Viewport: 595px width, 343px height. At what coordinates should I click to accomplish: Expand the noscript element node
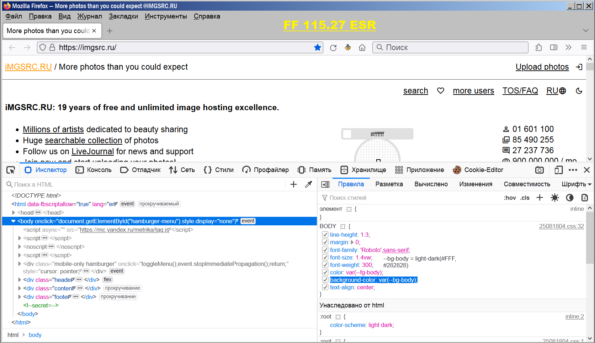pyautogui.click(x=20, y=247)
